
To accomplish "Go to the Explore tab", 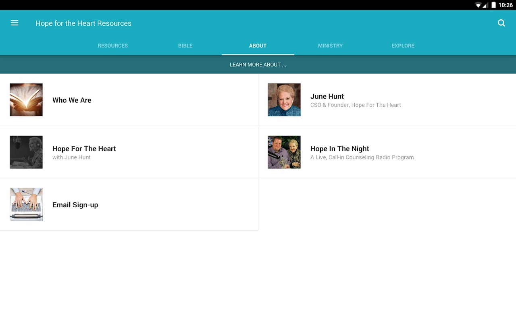I will coord(403,46).
